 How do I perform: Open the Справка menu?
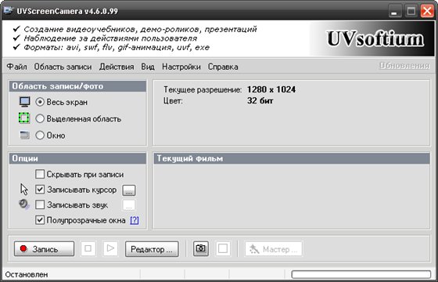[x=223, y=67]
